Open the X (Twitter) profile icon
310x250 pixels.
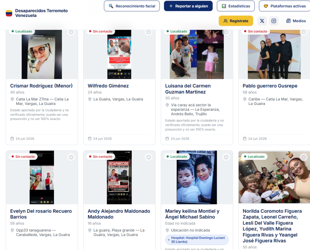(x=262, y=21)
